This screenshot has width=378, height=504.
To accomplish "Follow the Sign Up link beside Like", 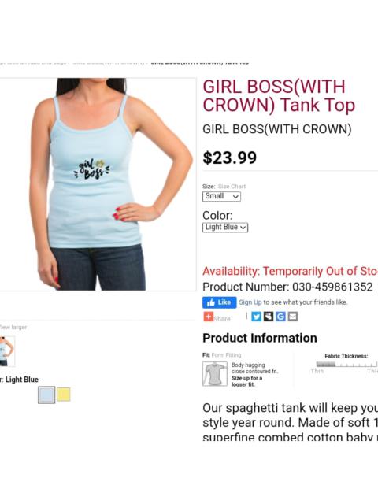I will (x=250, y=302).
